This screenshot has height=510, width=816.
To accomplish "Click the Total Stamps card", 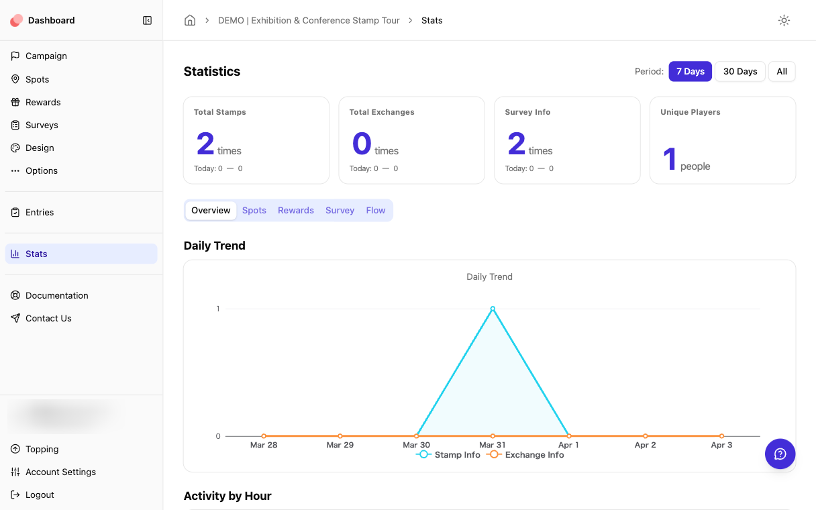I will tap(256, 140).
